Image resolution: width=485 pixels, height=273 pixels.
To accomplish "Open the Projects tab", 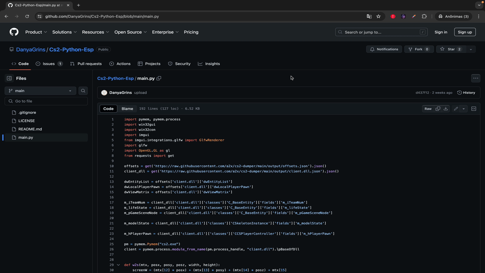I will coord(149,64).
